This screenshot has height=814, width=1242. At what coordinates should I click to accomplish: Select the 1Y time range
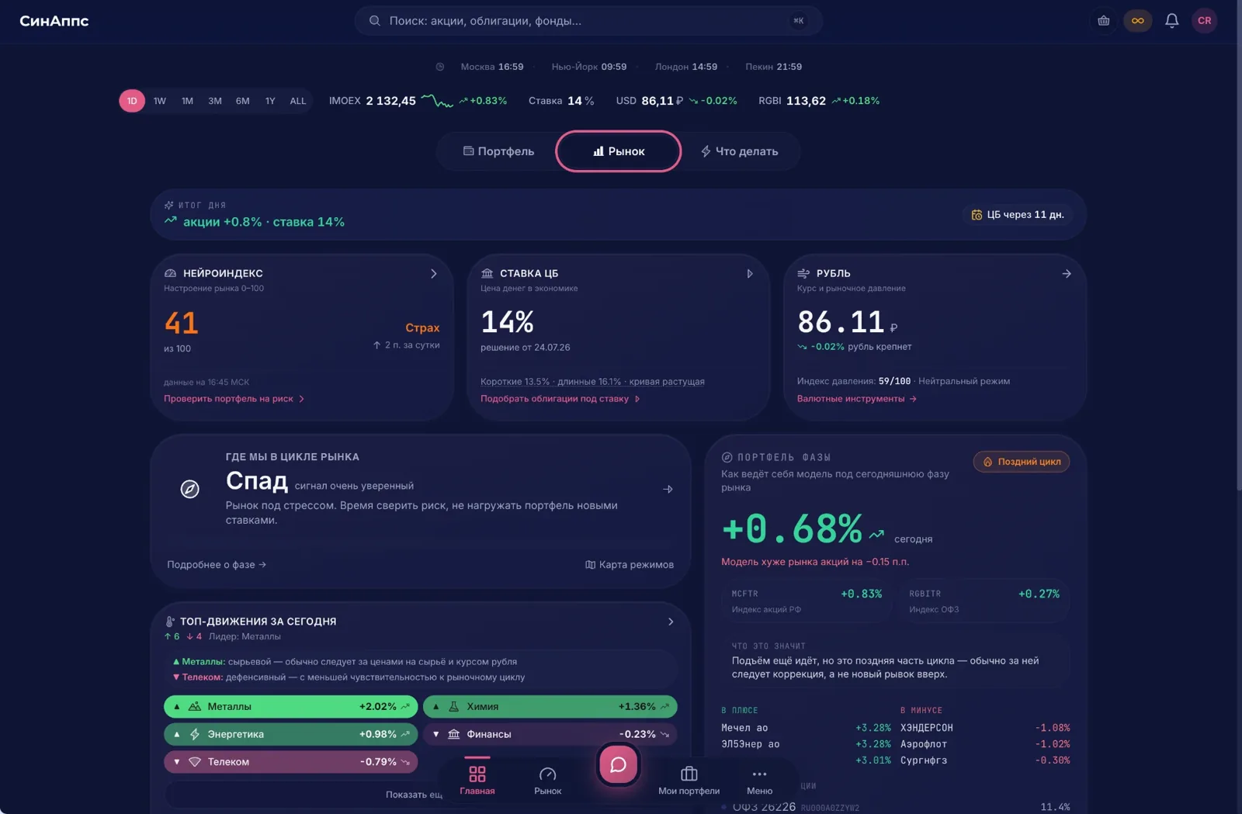tap(270, 101)
